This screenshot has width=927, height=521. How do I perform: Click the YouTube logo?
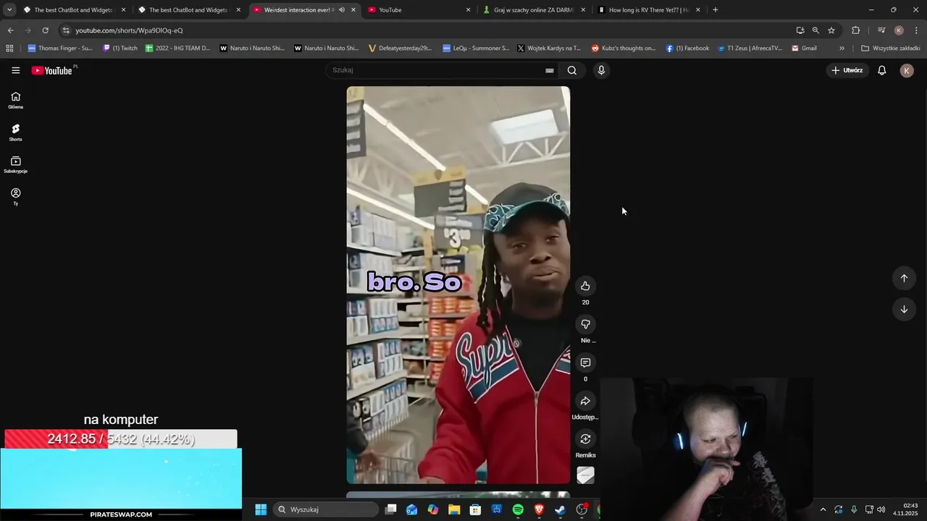pyautogui.click(x=53, y=70)
